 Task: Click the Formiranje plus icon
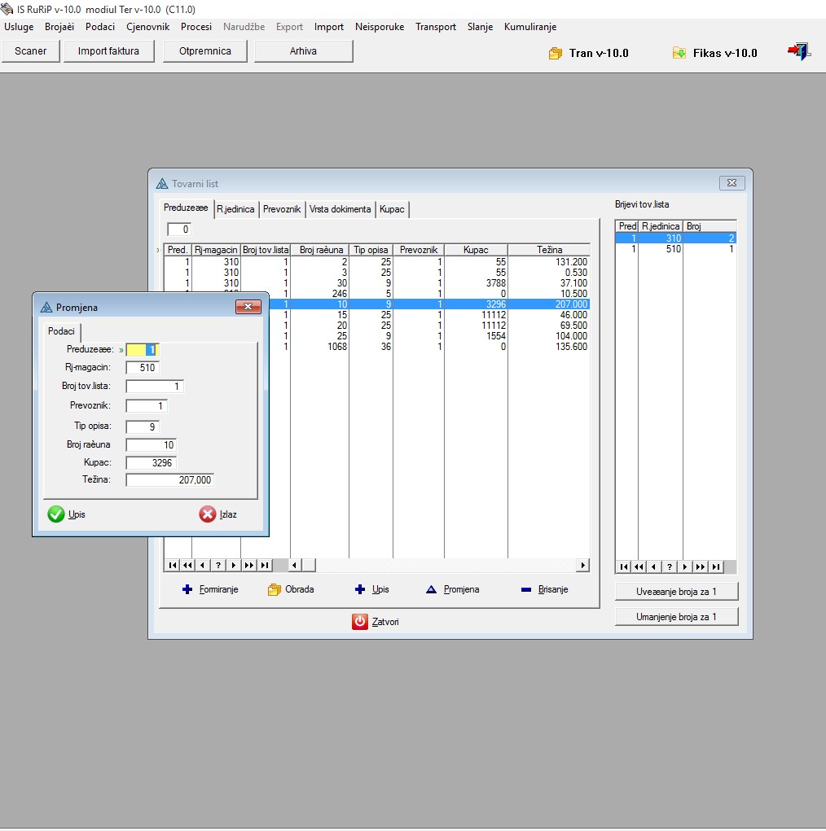187,589
